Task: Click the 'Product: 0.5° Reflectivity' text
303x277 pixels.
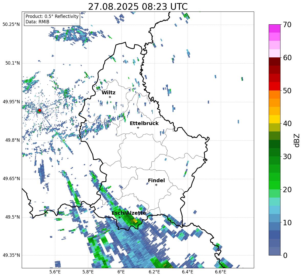Action: pyautogui.click(x=52, y=16)
